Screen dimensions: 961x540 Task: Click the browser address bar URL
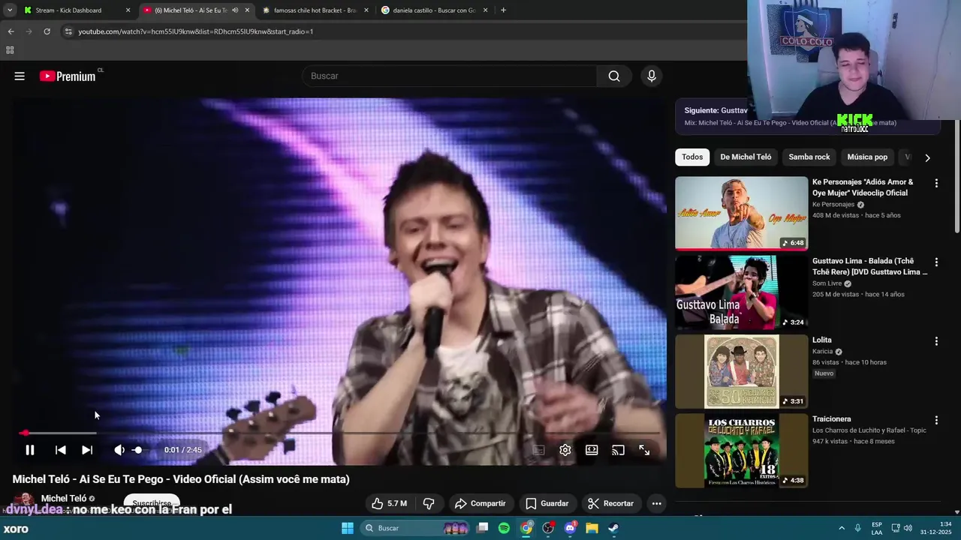point(195,31)
